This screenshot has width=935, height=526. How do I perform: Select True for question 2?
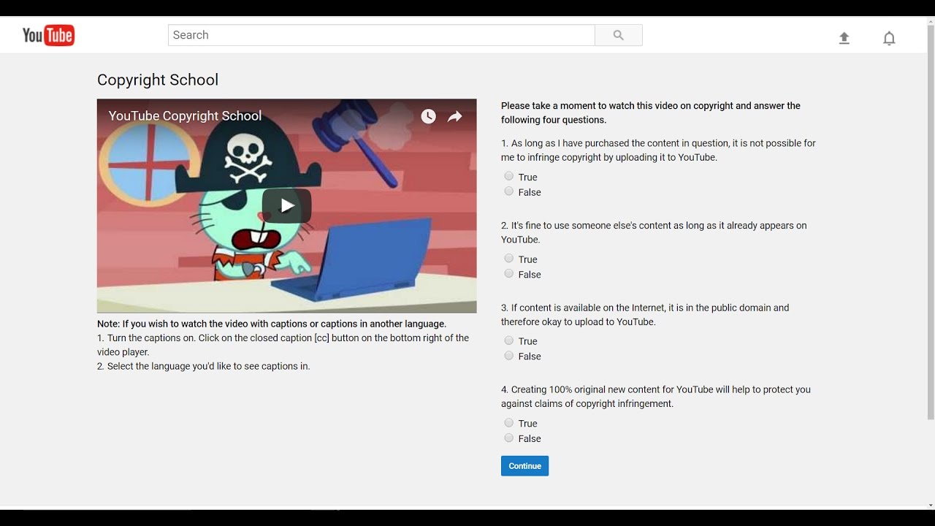pos(509,258)
